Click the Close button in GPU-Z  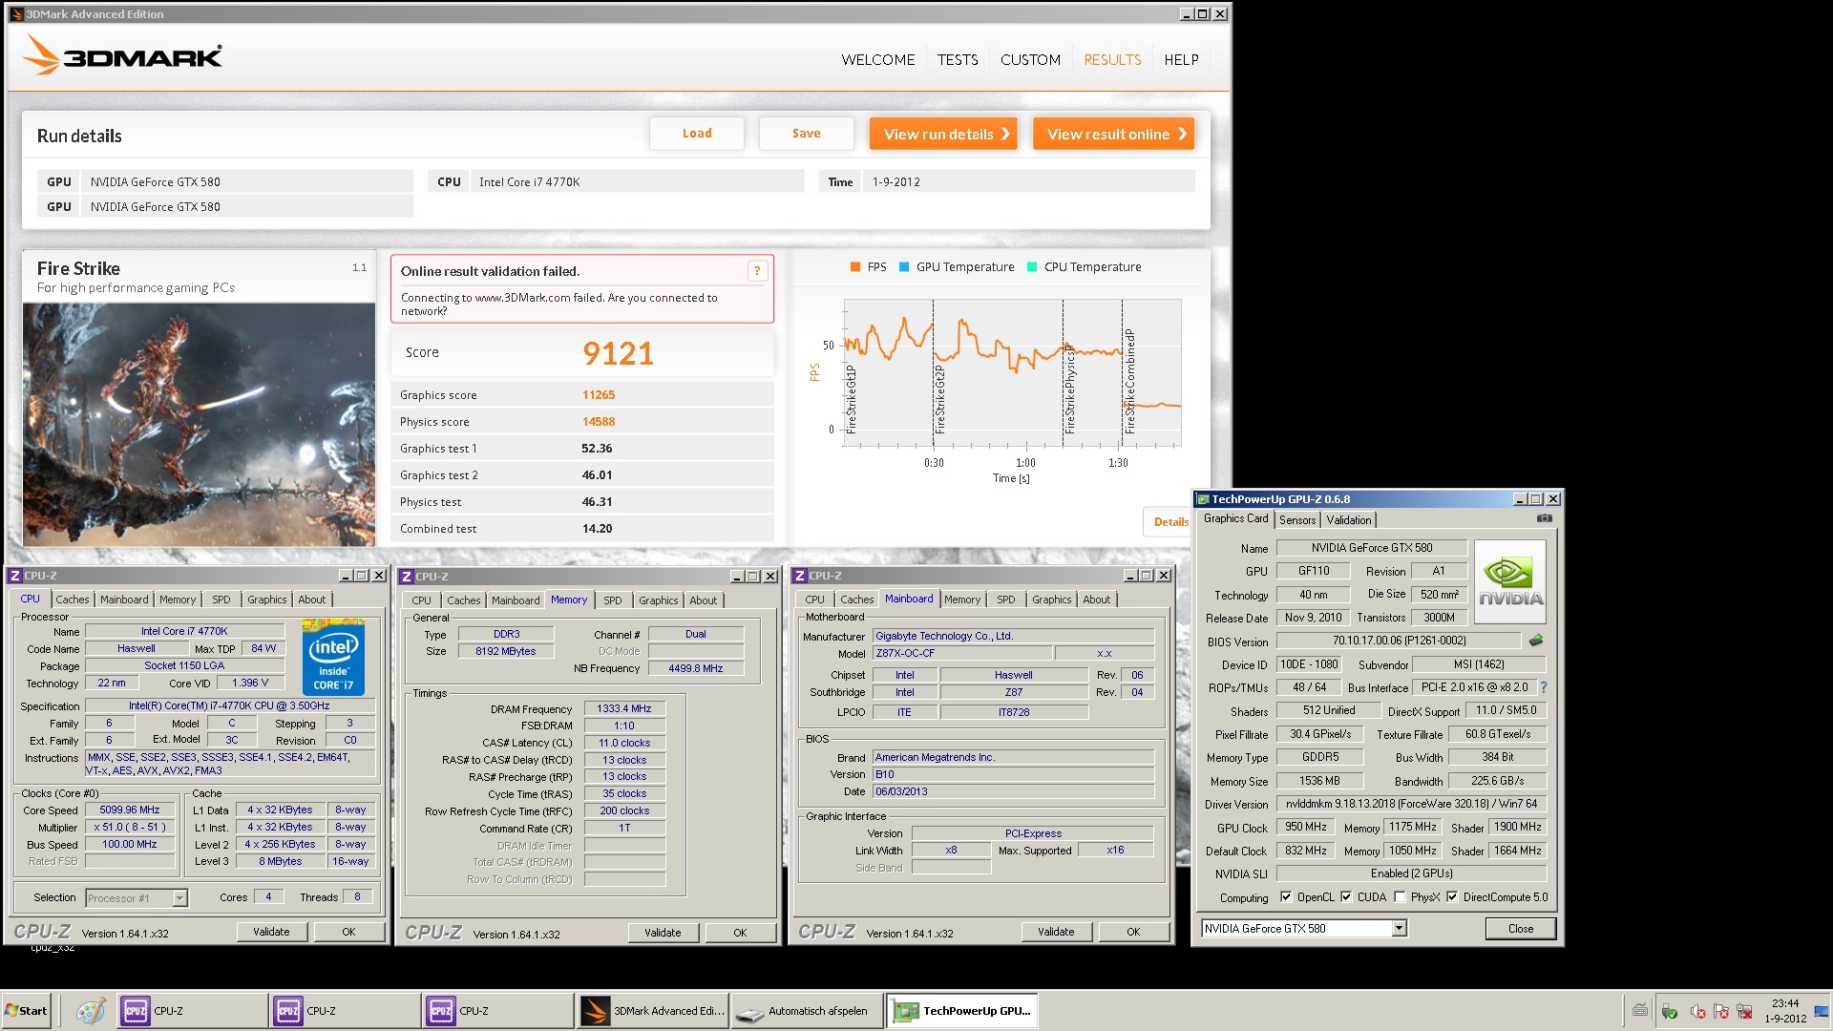[x=1521, y=929]
